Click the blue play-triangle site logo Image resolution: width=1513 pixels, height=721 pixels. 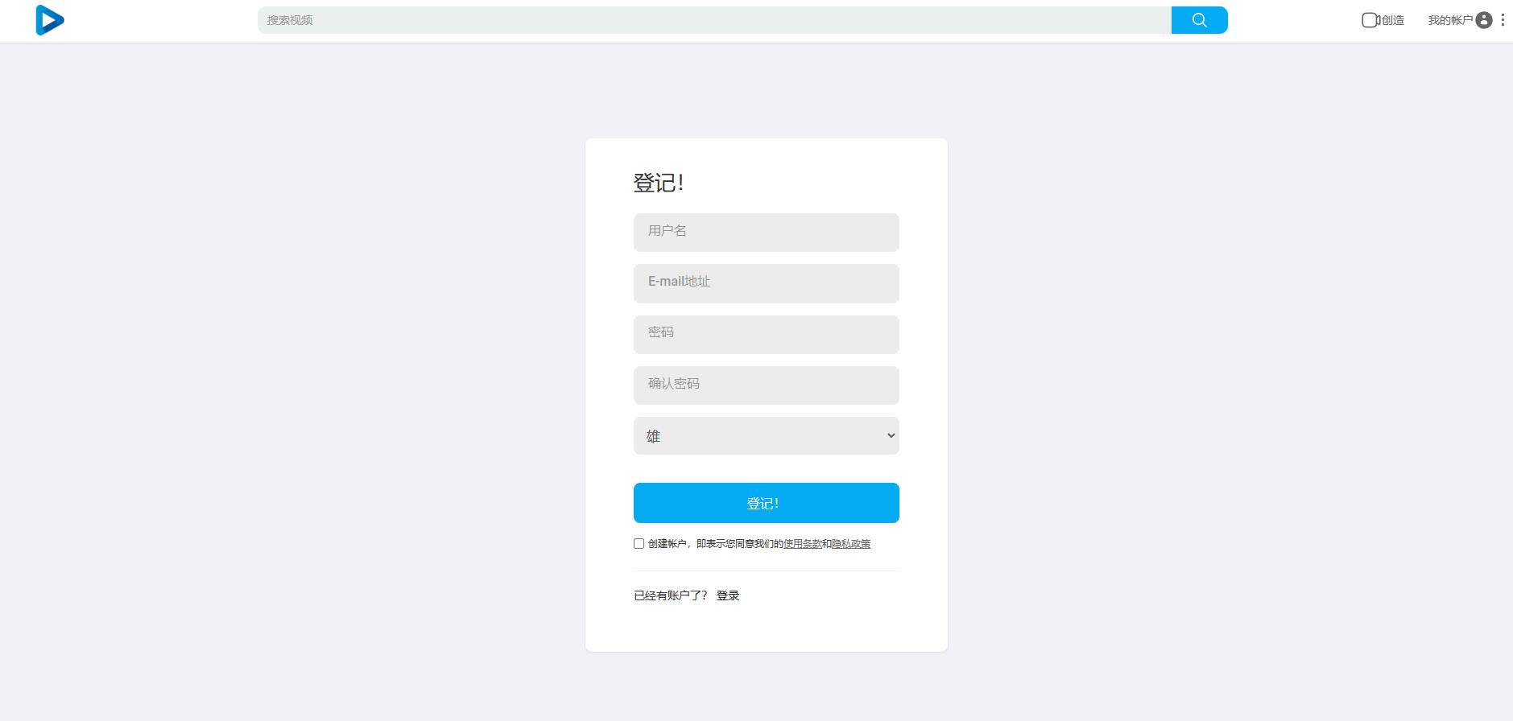pos(50,20)
